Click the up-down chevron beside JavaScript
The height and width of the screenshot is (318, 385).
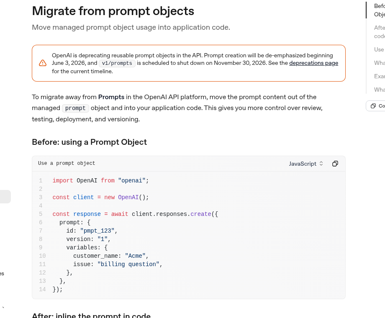pyautogui.click(x=321, y=164)
